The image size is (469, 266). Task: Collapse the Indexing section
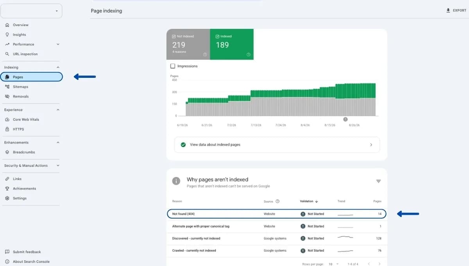(58, 67)
